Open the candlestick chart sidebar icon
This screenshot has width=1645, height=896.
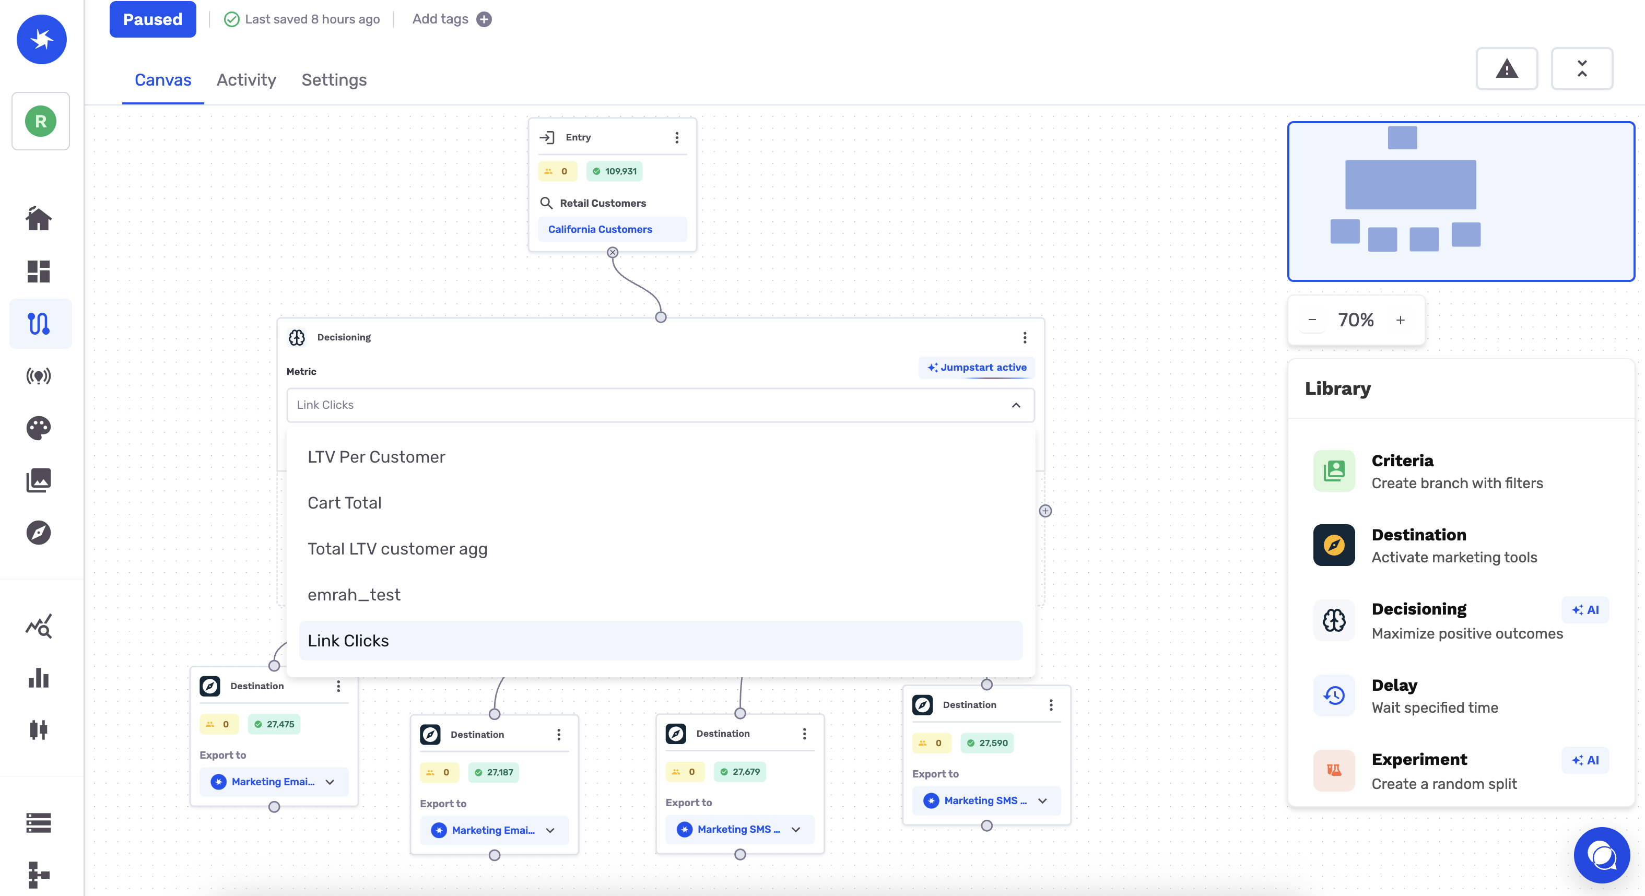pyautogui.click(x=38, y=729)
